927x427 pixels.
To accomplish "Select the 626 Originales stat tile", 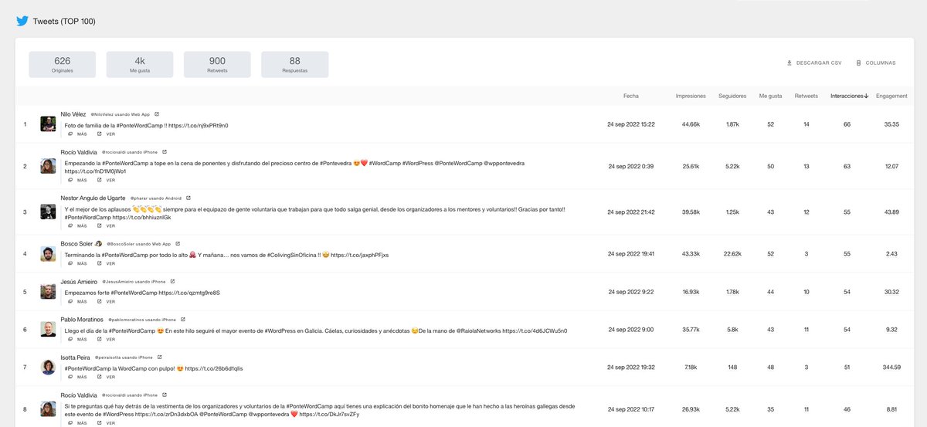I will click(x=63, y=64).
